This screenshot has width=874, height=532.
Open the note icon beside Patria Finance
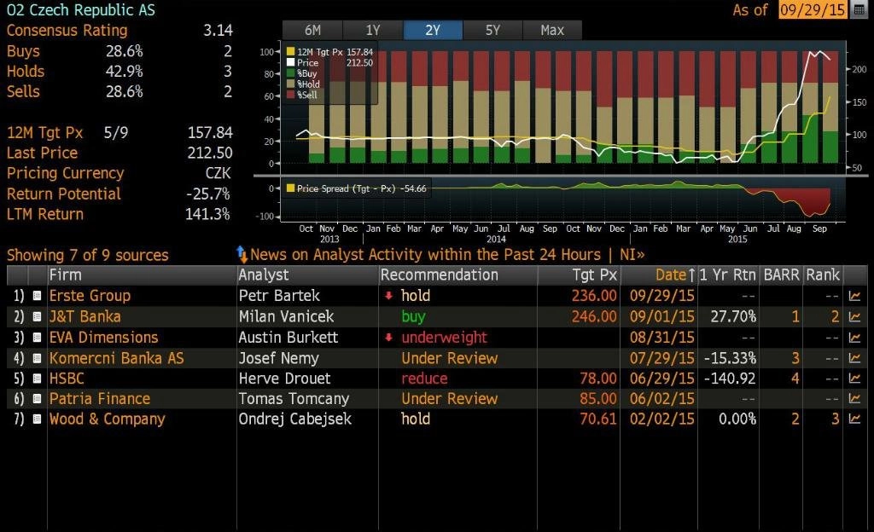pyautogui.click(x=37, y=398)
